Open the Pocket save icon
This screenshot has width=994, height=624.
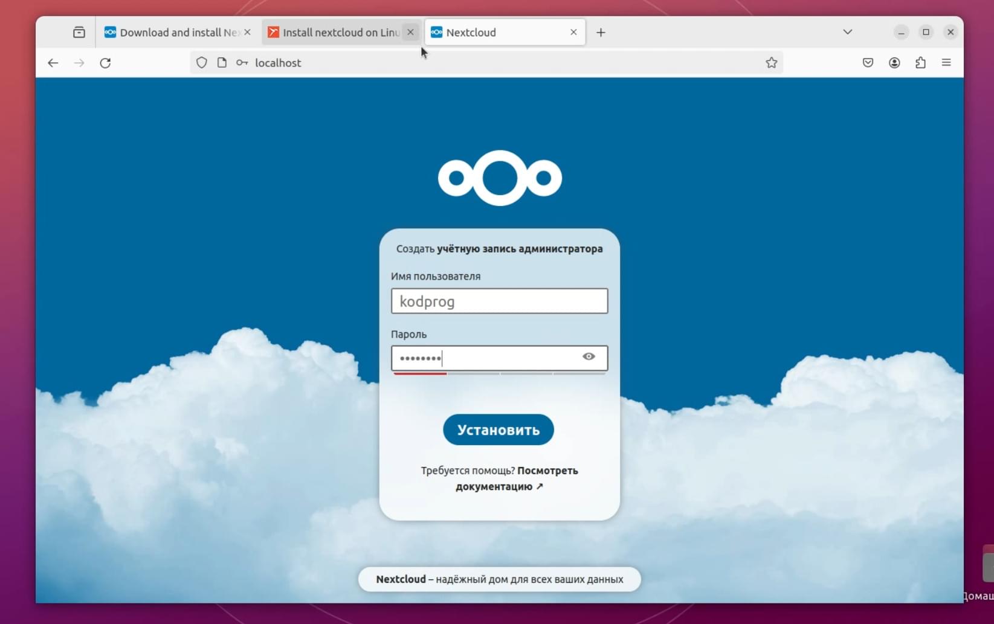868,63
